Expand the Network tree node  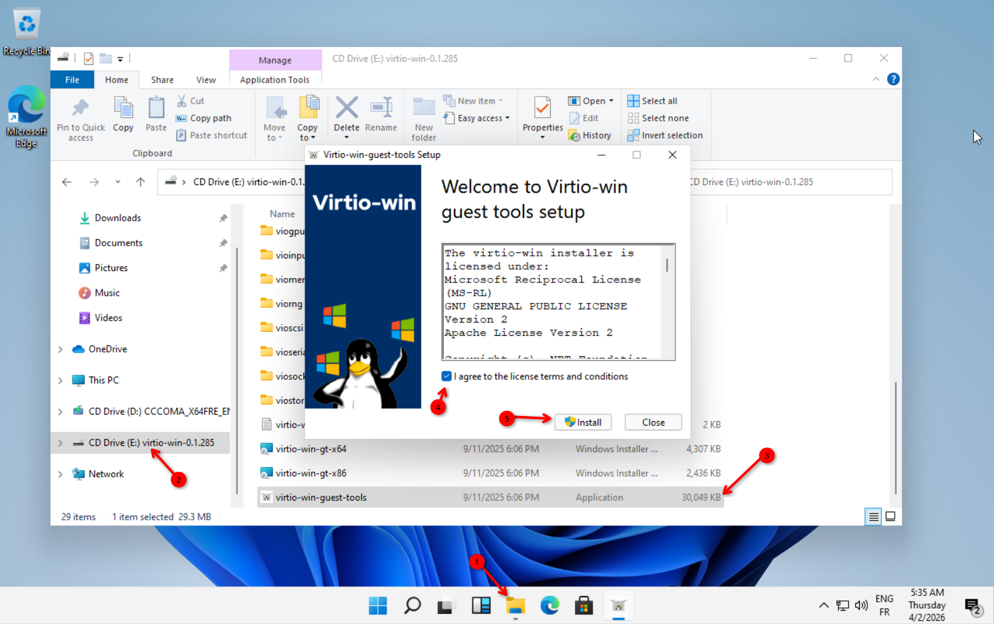point(60,475)
